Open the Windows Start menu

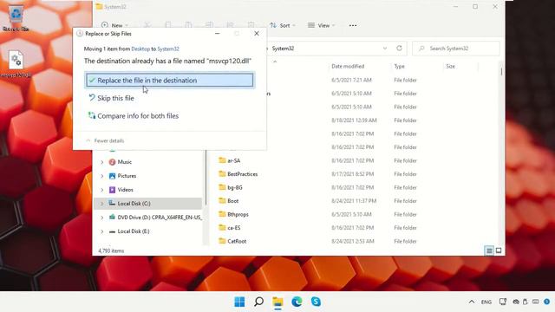point(239,302)
